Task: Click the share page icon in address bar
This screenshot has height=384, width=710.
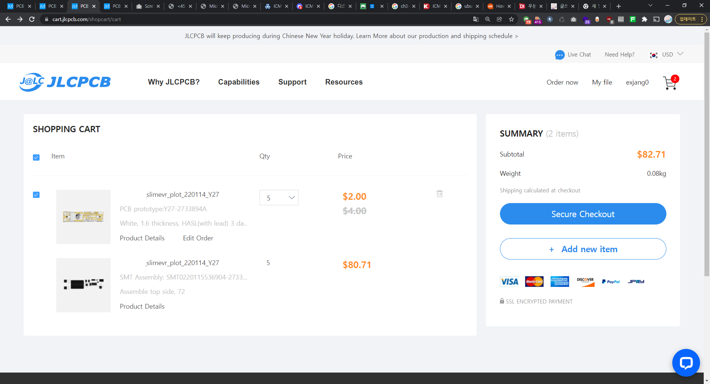Action: pos(500,19)
